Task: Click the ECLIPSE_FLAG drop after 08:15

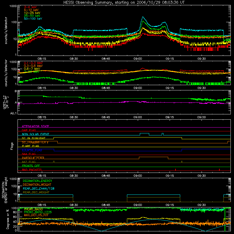Action: point(54,150)
